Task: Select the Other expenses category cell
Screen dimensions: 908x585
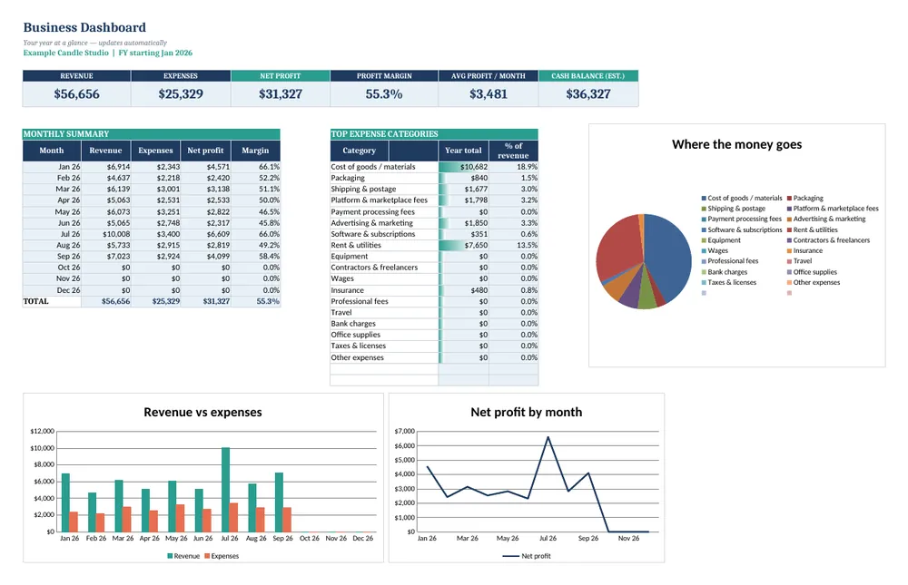Action: click(x=384, y=357)
